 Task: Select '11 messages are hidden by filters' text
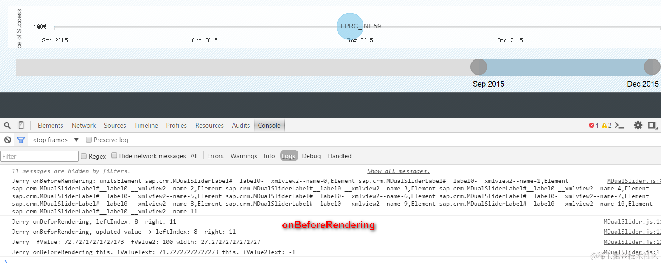(x=71, y=171)
